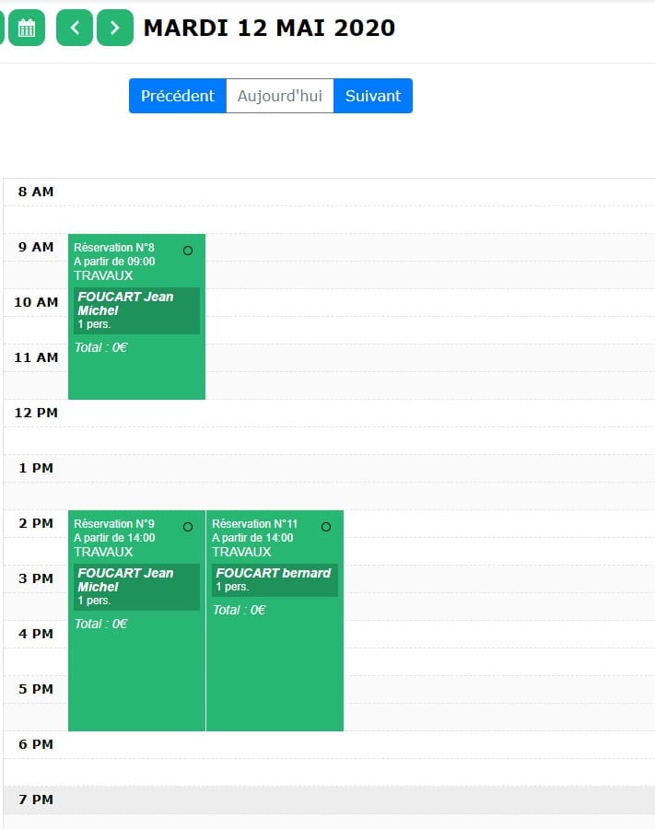The image size is (655, 829).
Task: Go to previous day with left chevron
Action: 75,28
